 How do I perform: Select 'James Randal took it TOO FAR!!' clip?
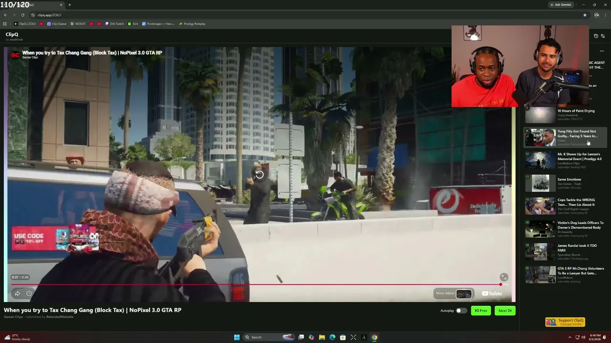point(566,252)
